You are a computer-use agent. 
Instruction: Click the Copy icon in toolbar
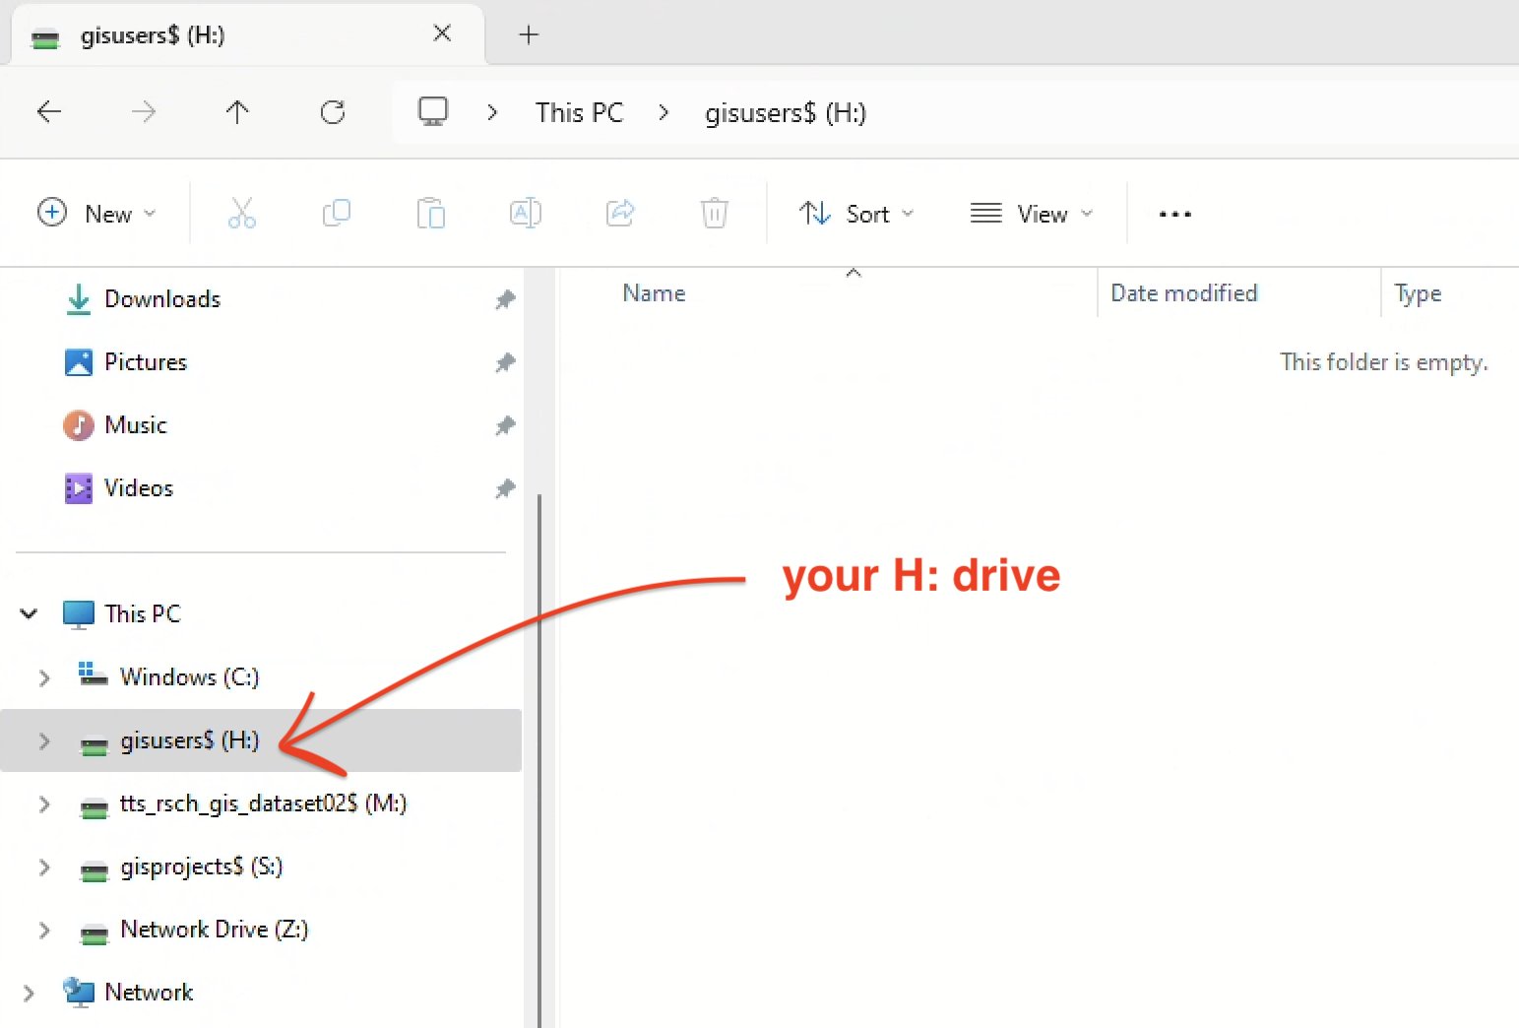337,213
